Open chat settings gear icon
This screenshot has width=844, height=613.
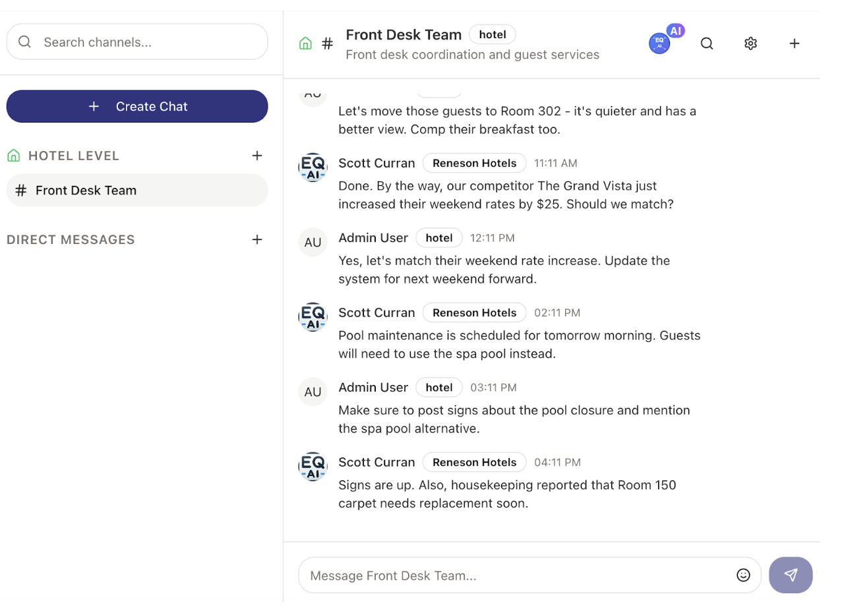pyautogui.click(x=750, y=44)
